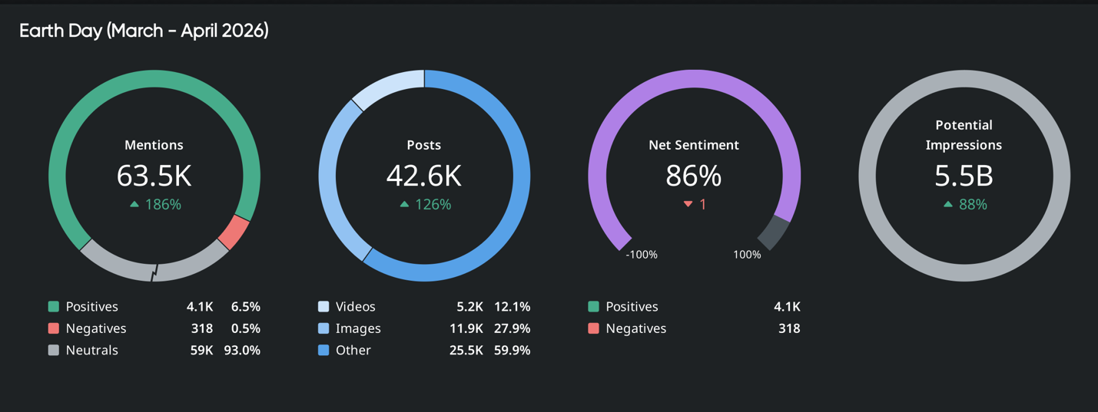This screenshot has width=1098, height=412.
Task: Click the Negatives red swatch in Mentions legend
Action: (54, 328)
